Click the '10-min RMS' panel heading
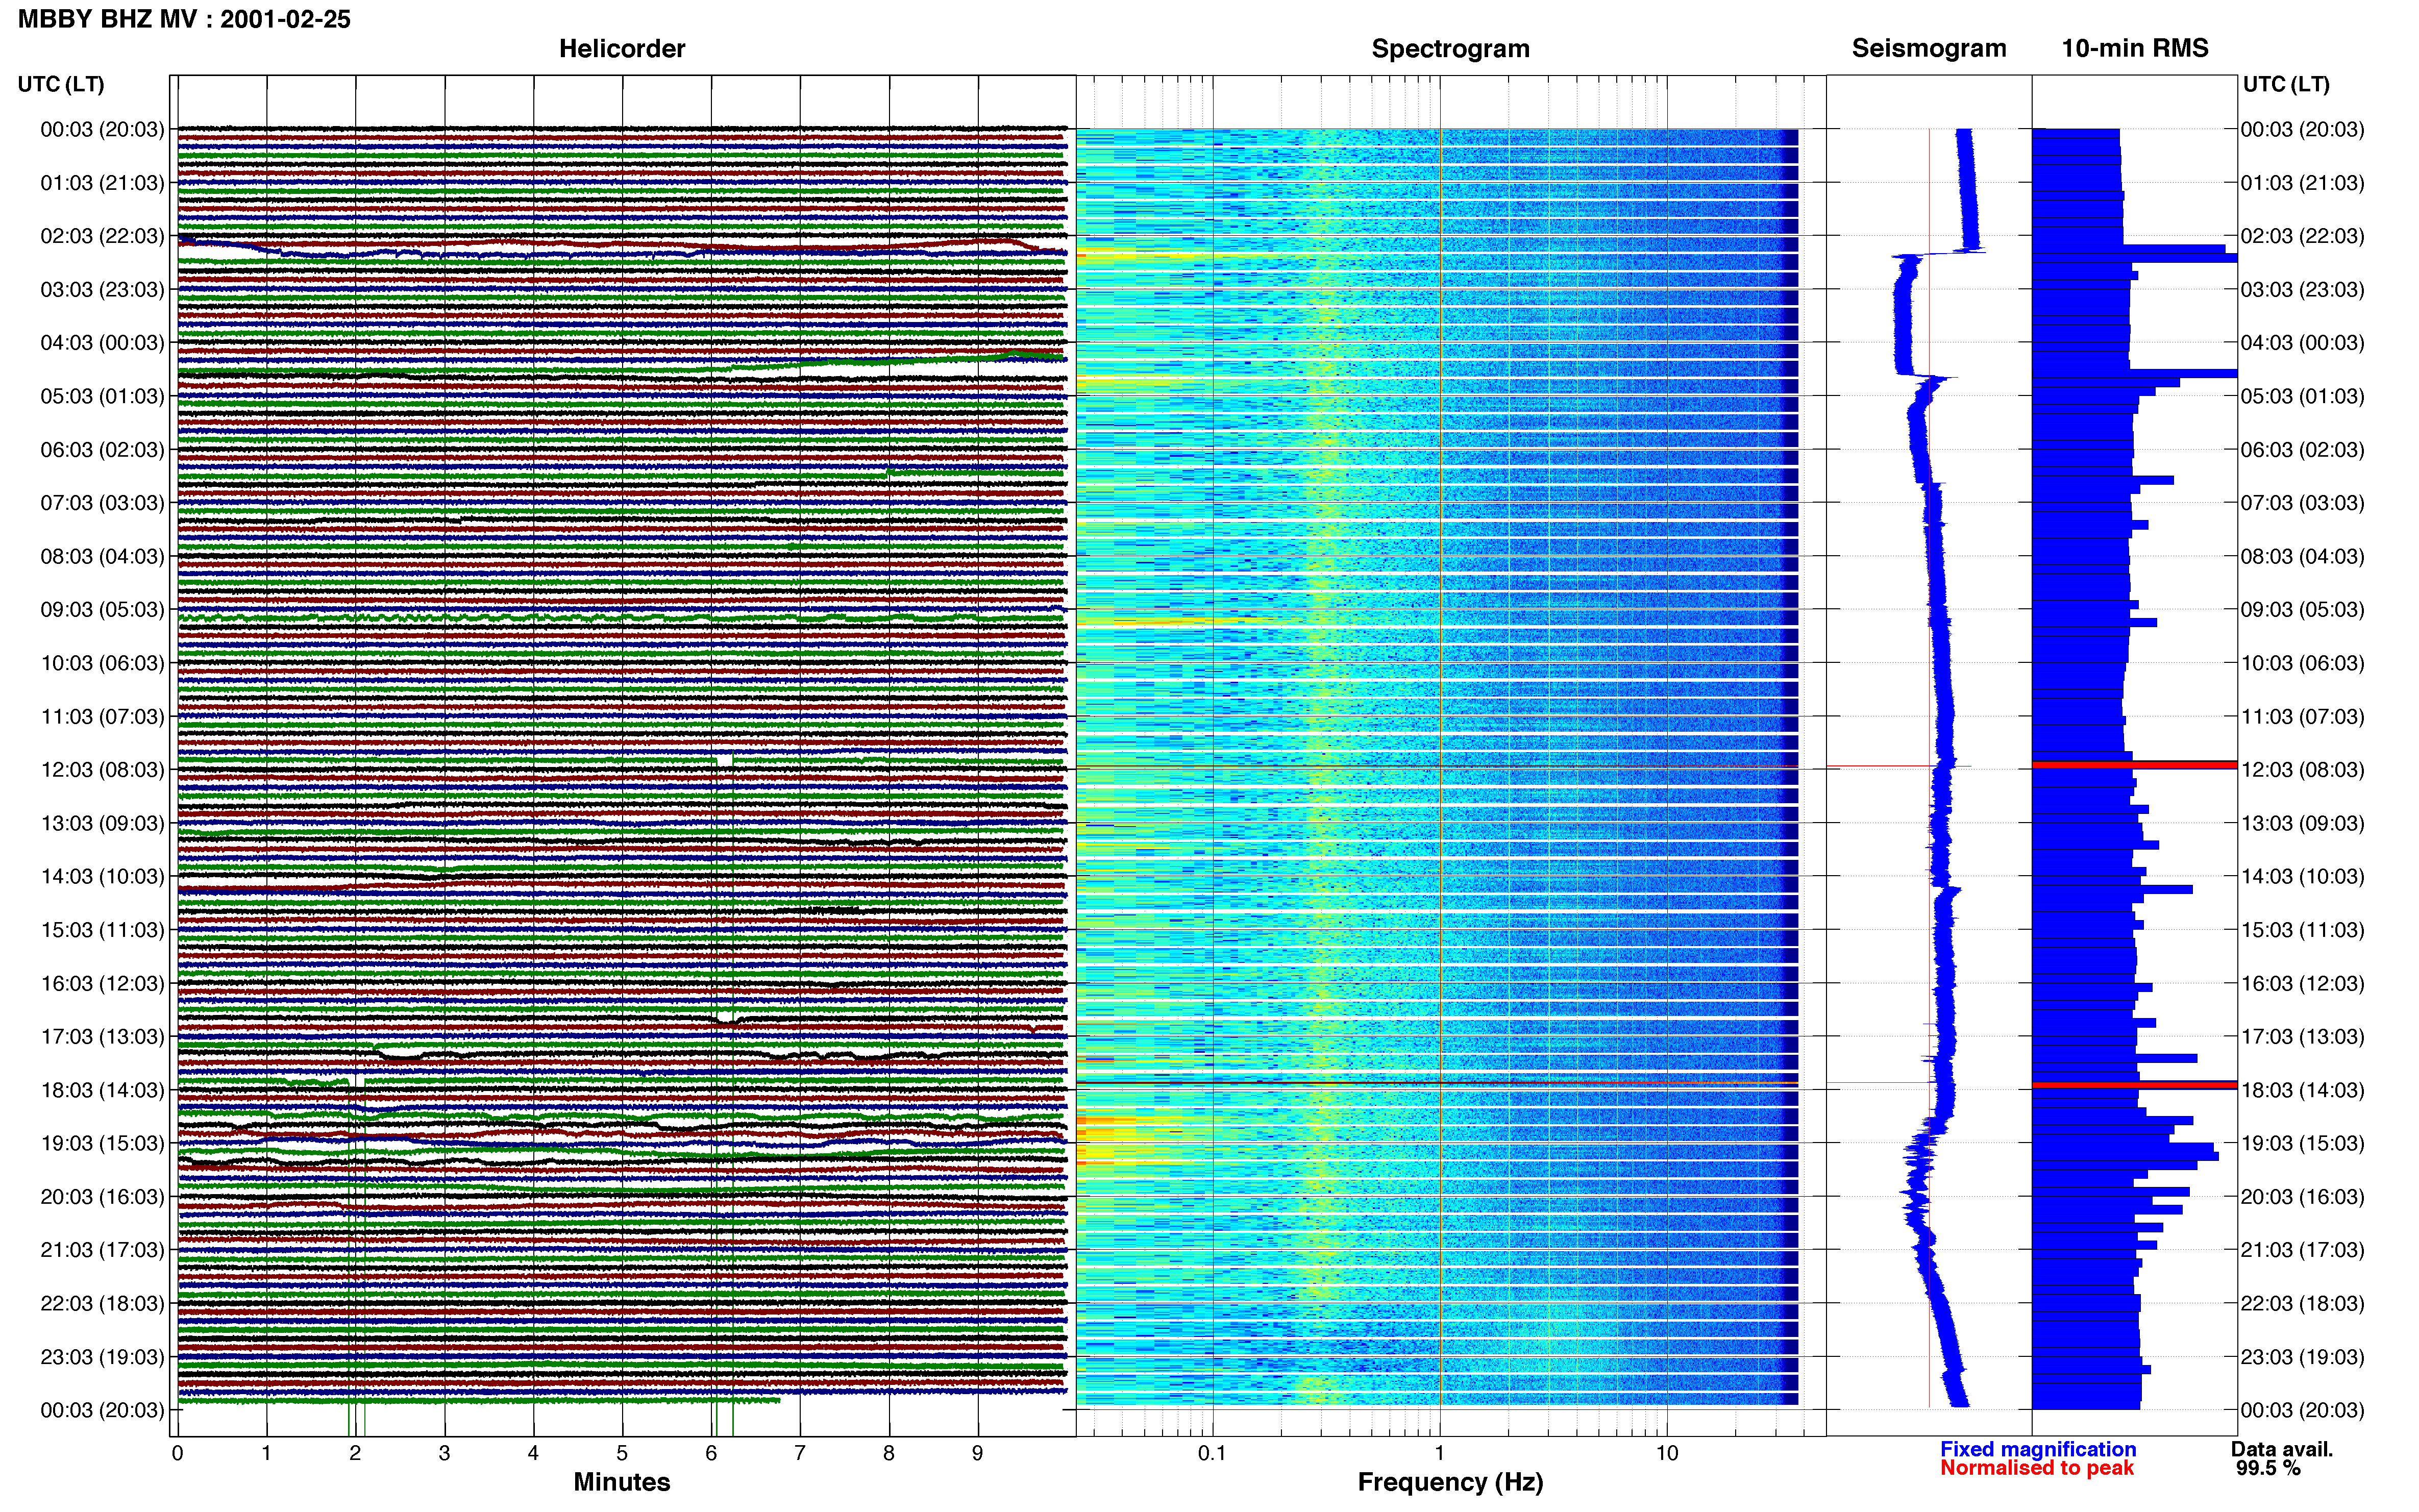The width and height of the screenshot is (2419, 1512). coord(2135,48)
